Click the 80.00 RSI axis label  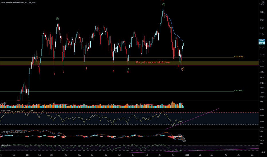click(262, 110)
